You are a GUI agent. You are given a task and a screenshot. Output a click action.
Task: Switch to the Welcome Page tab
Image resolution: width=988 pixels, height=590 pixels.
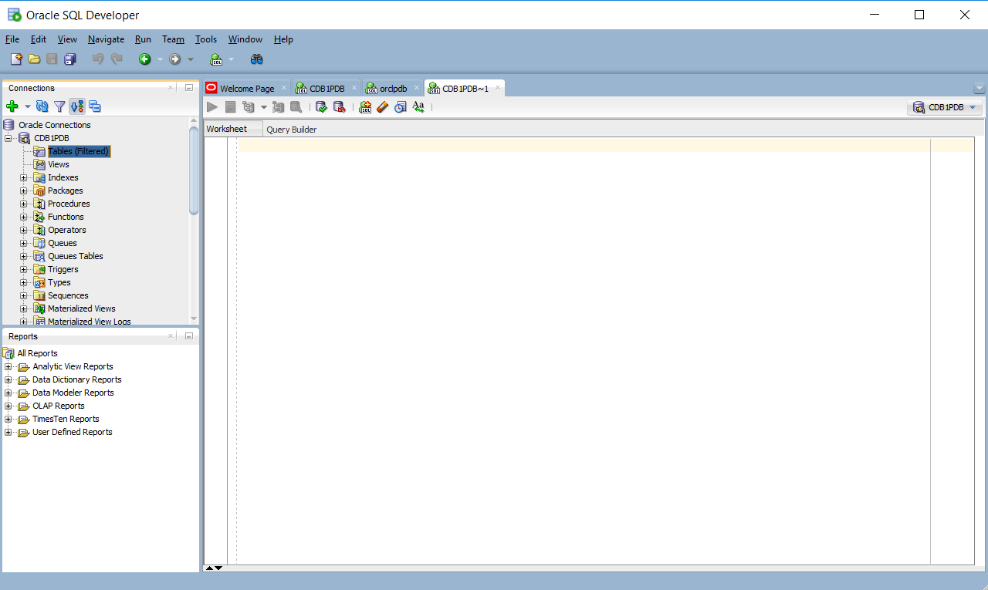(x=247, y=89)
